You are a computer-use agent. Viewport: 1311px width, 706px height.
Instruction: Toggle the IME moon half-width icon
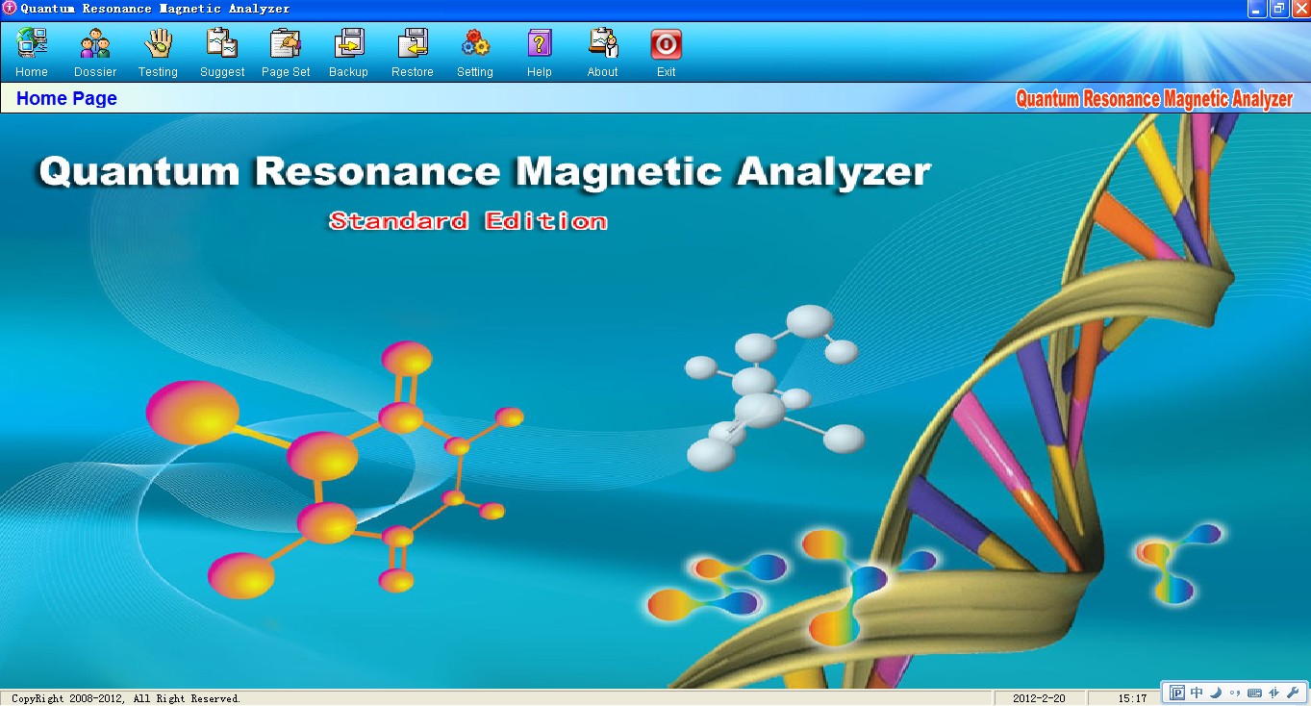coord(1216,693)
